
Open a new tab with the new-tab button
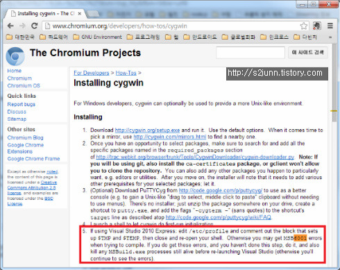(x=93, y=14)
